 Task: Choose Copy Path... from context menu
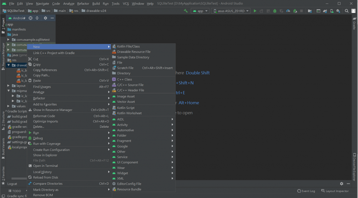(69, 75)
